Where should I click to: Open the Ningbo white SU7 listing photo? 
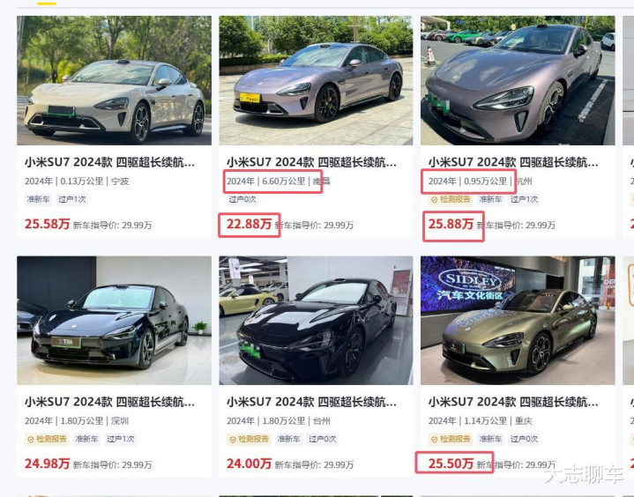click(114, 80)
